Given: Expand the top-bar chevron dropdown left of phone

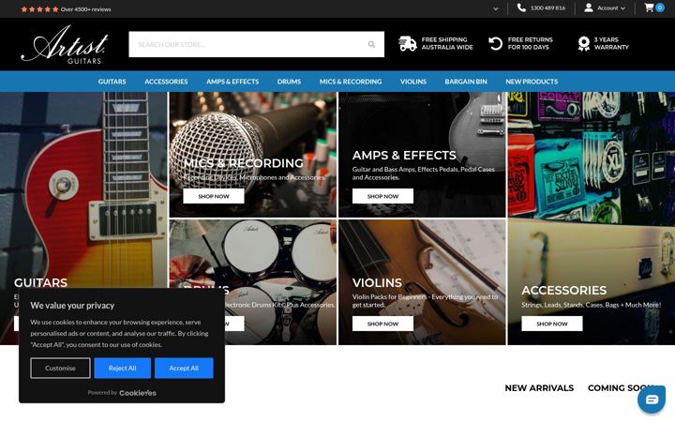Looking at the screenshot, I should [x=496, y=8].
